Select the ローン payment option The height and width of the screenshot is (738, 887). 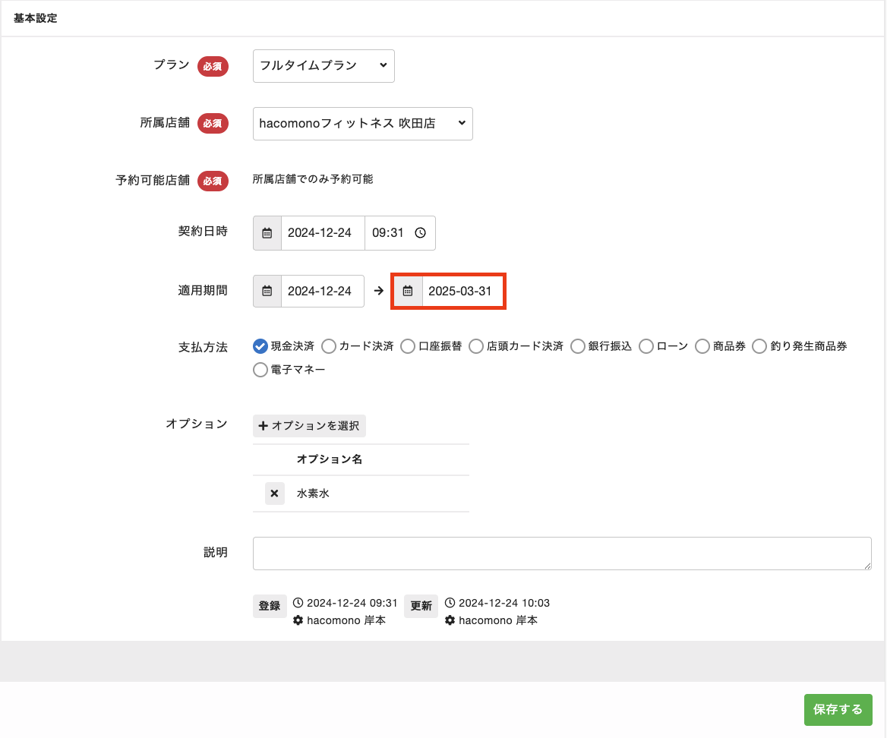tap(646, 346)
